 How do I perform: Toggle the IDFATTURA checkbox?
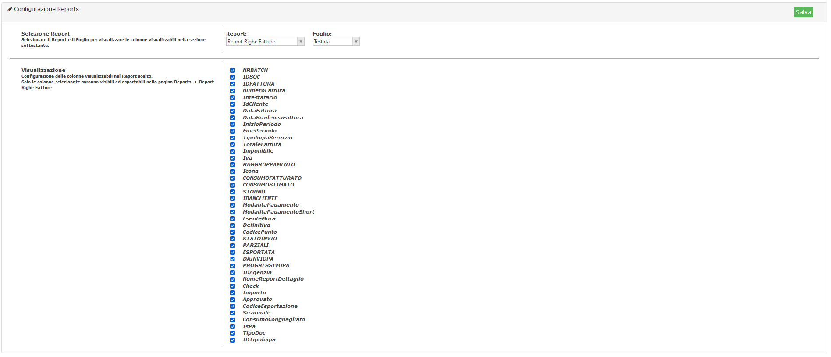[x=232, y=84]
